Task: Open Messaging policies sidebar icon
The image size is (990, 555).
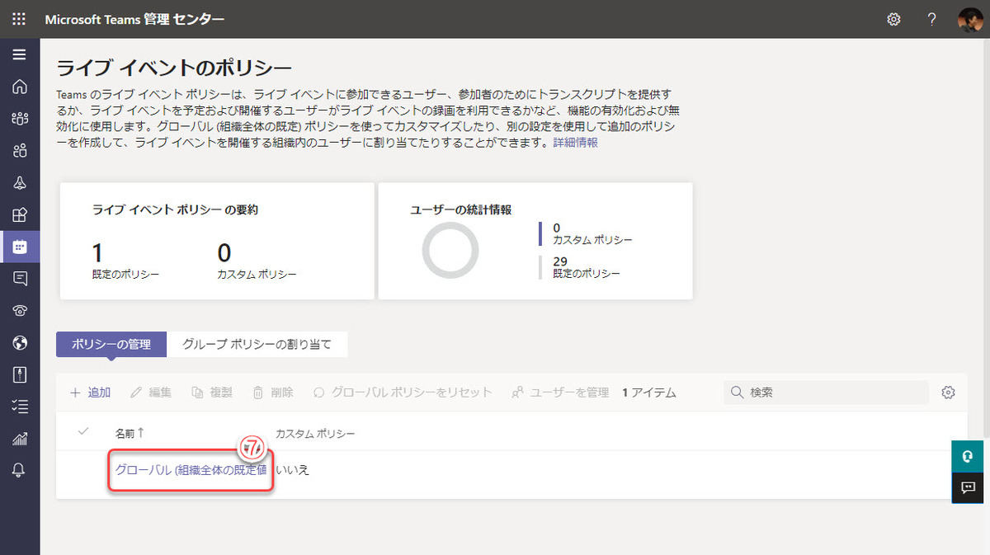Action: click(20, 279)
